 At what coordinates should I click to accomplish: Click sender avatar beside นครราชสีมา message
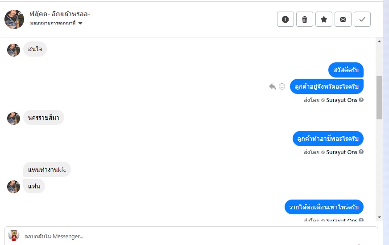point(14,118)
